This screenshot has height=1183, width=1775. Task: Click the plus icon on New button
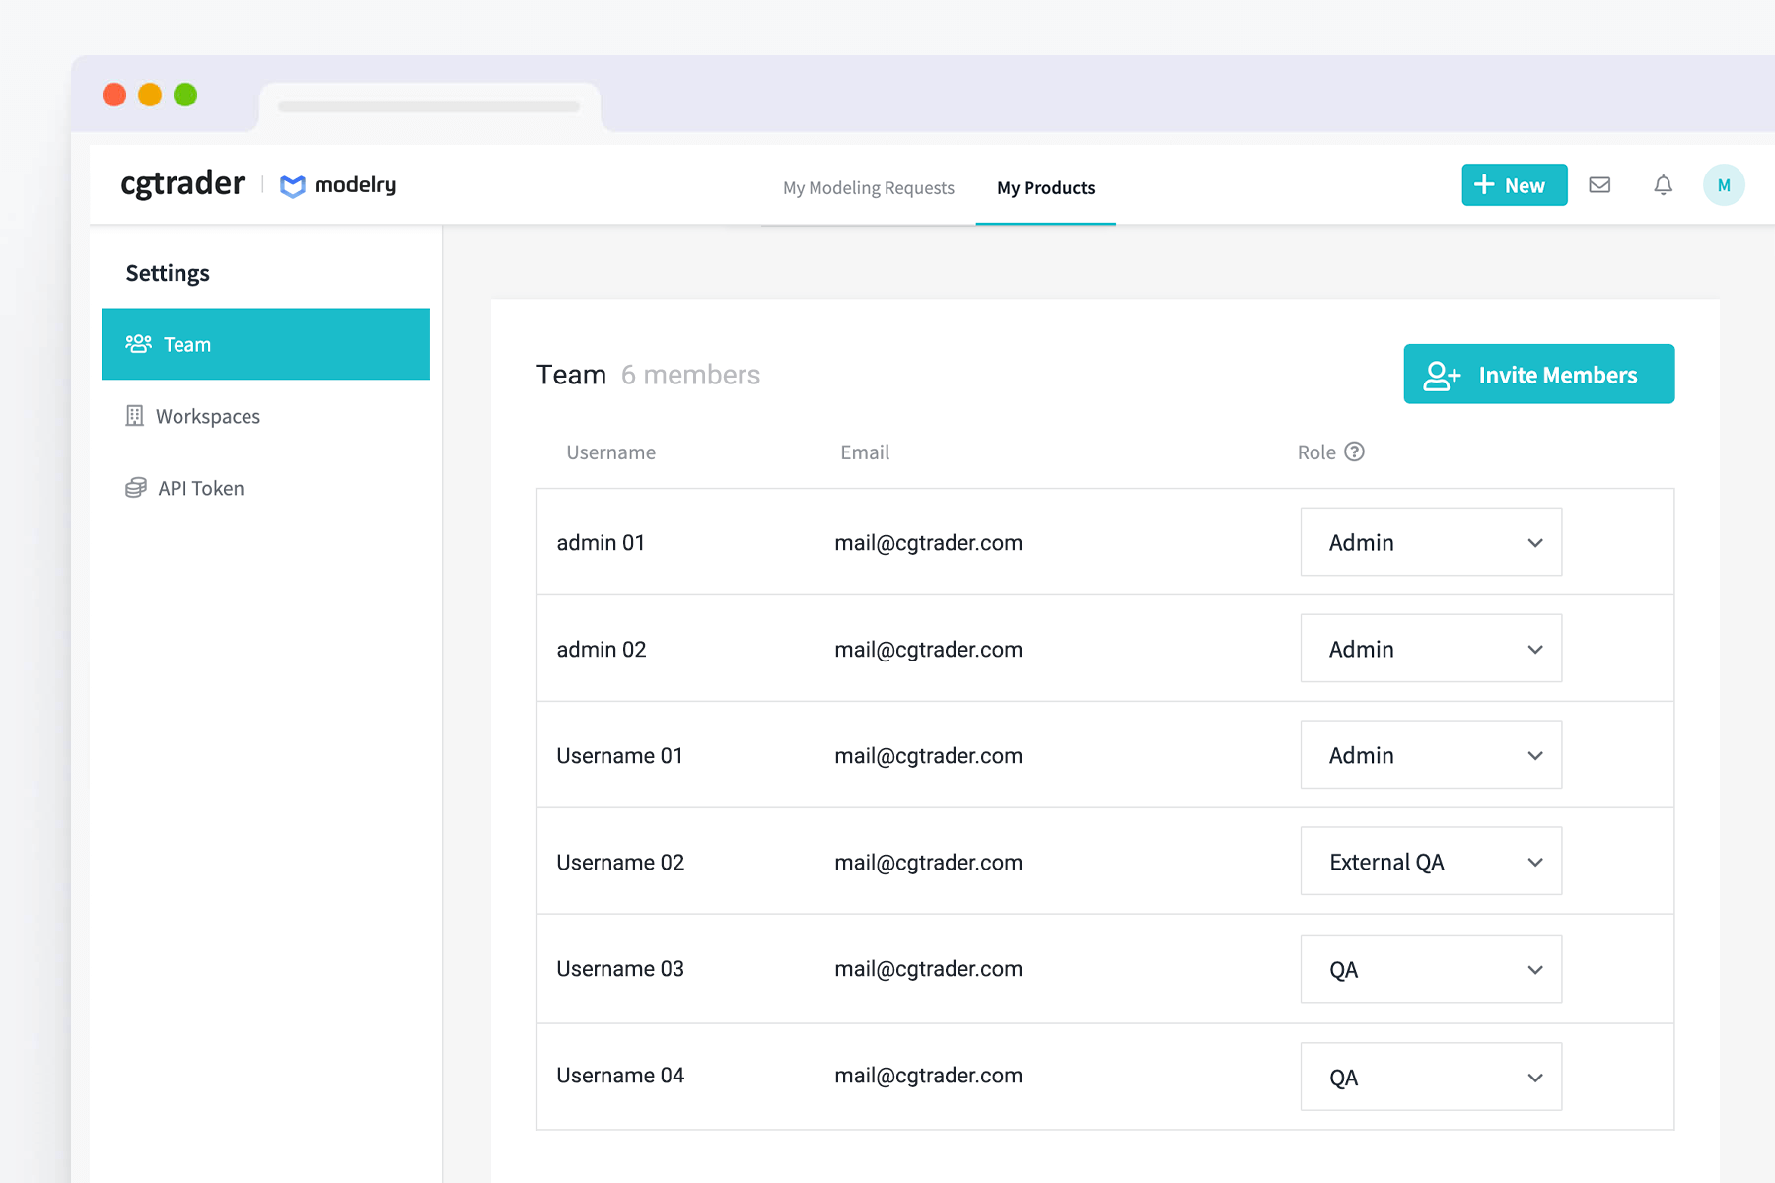point(1484,184)
